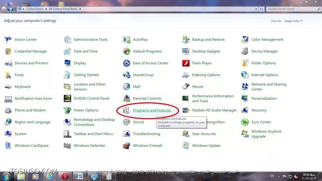Open the NVIDIA Control Panel icon
The width and height of the screenshot is (322, 181).
(x=67, y=99)
